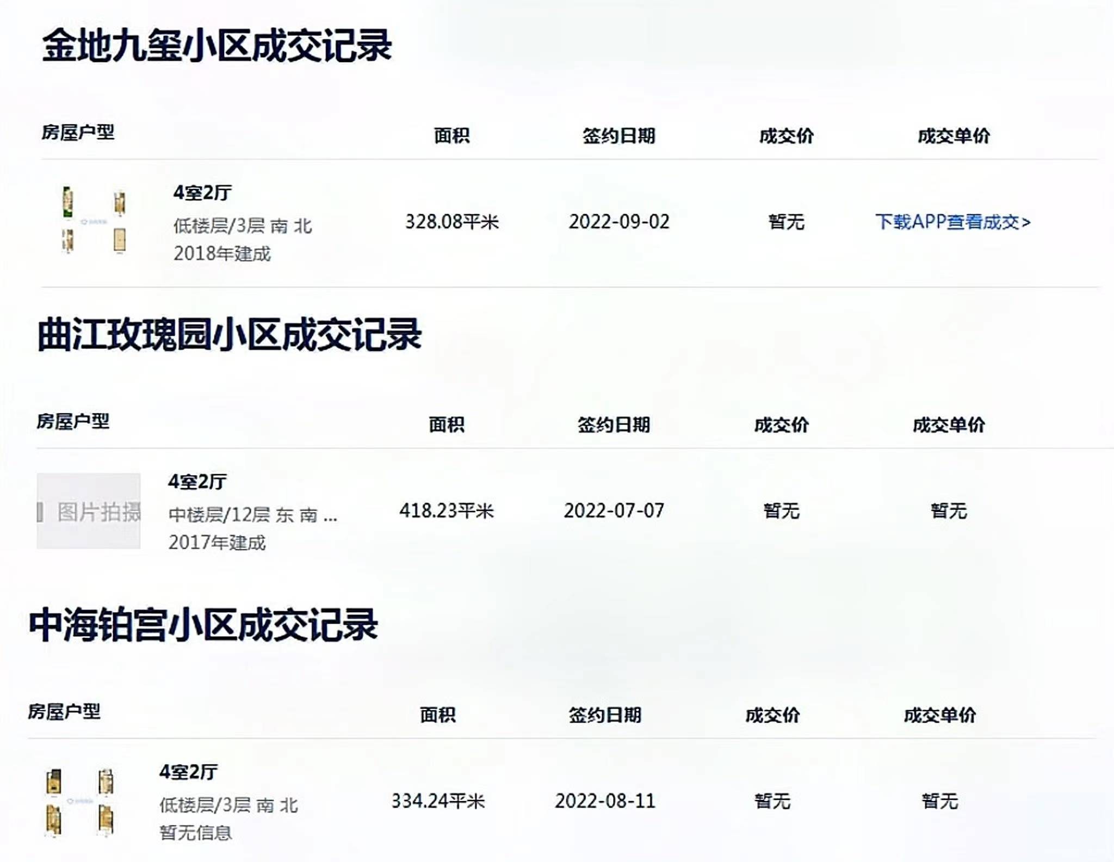
Task: Click 暂无 成交单价 in the 2022-08-11 row
Action: (x=940, y=801)
